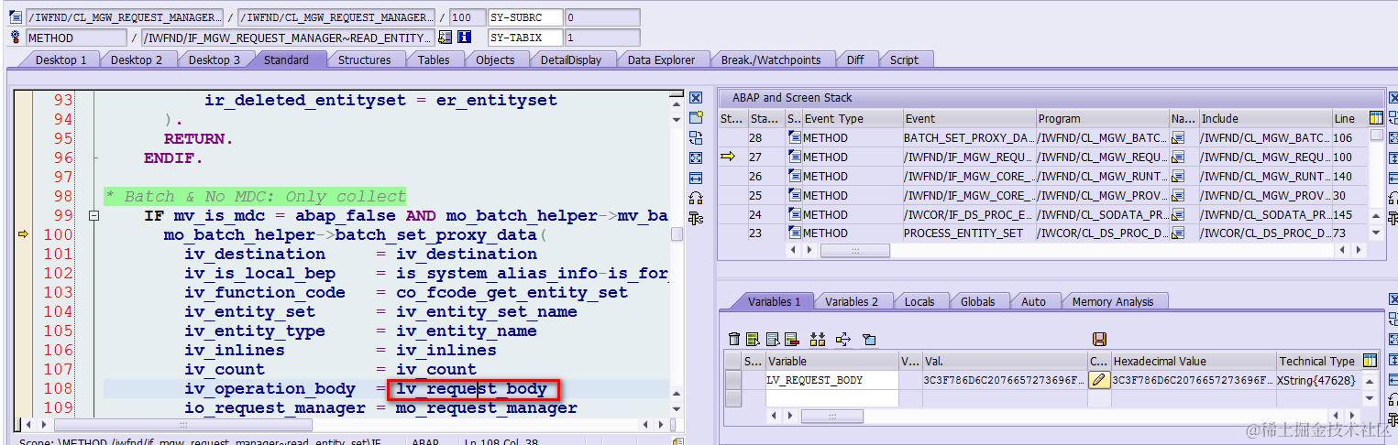Screen dimensions: 1398x445
Task: Switch to the Desktop 2 tab
Action: (x=137, y=60)
